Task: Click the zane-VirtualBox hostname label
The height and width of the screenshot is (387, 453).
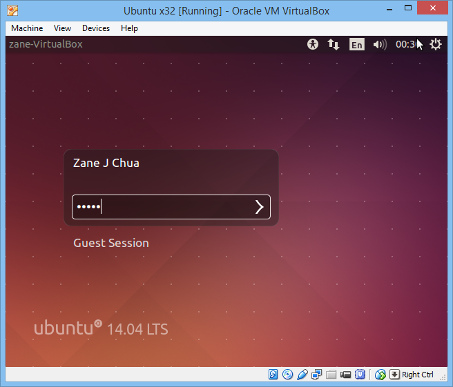Action: tap(46, 44)
